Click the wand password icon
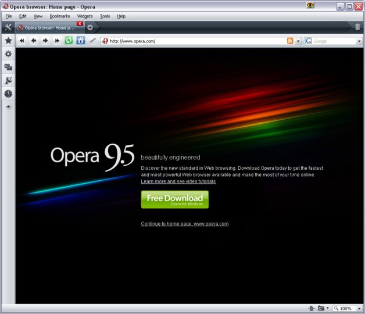Image resolution: width=365 pixels, height=314 pixels. coord(92,41)
